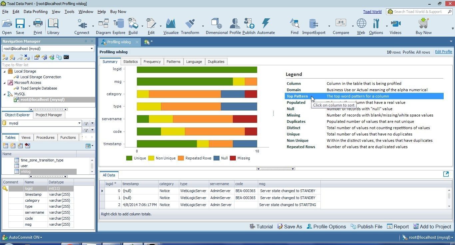
Task: Click the Save As button
Action: pyautogui.click(x=290, y=227)
